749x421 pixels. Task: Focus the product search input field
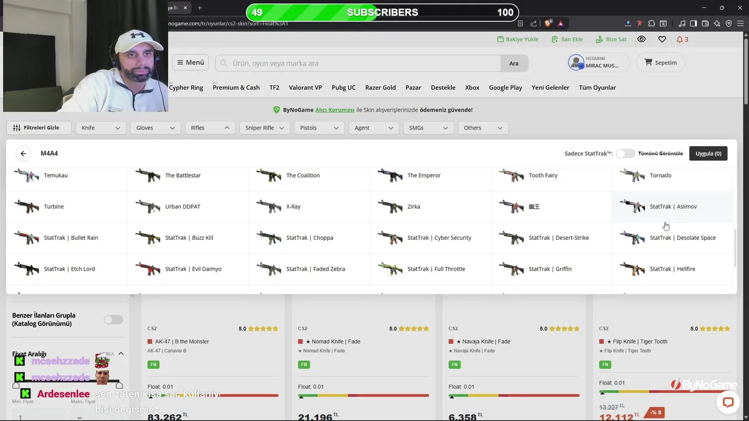point(358,63)
